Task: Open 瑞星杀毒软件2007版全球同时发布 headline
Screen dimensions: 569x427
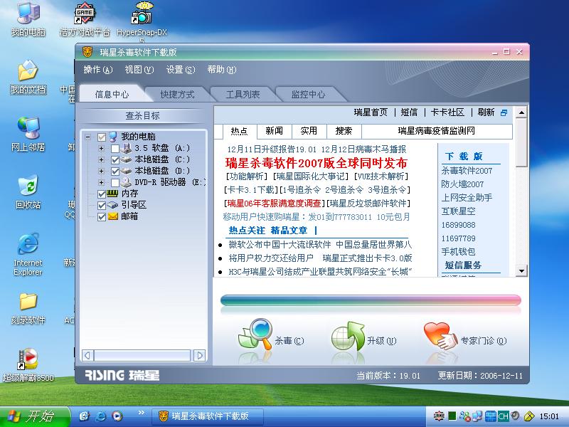Action: pos(317,163)
